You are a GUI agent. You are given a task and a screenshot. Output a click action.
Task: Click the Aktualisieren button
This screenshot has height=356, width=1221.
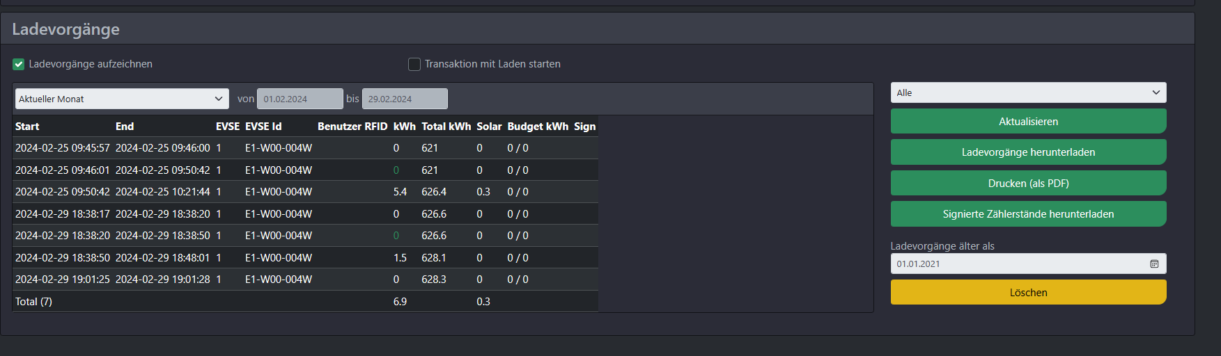1028,121
